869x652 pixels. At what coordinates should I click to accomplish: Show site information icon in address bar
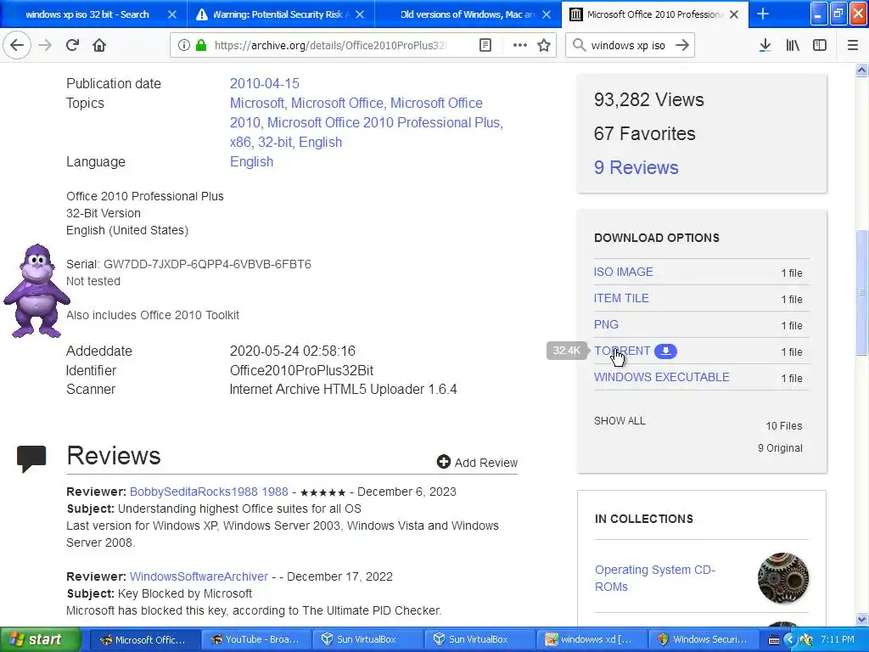click(x=184, y=45)
